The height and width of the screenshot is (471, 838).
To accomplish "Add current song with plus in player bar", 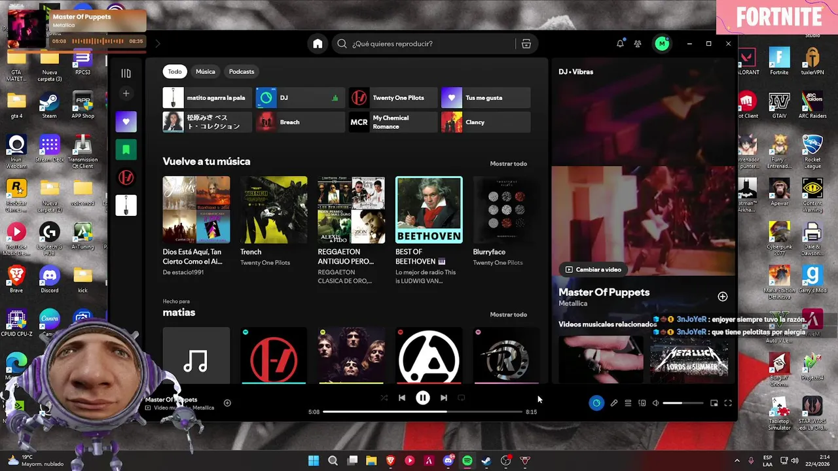I will click(x=227, y=403).
